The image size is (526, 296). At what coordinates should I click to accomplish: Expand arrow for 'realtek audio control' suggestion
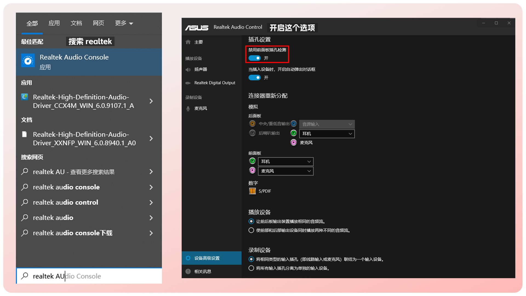tap(151, 203)
